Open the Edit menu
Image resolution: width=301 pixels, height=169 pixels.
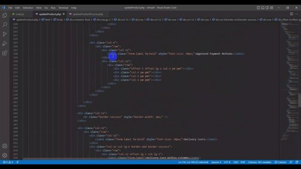[x=17, y=8]
